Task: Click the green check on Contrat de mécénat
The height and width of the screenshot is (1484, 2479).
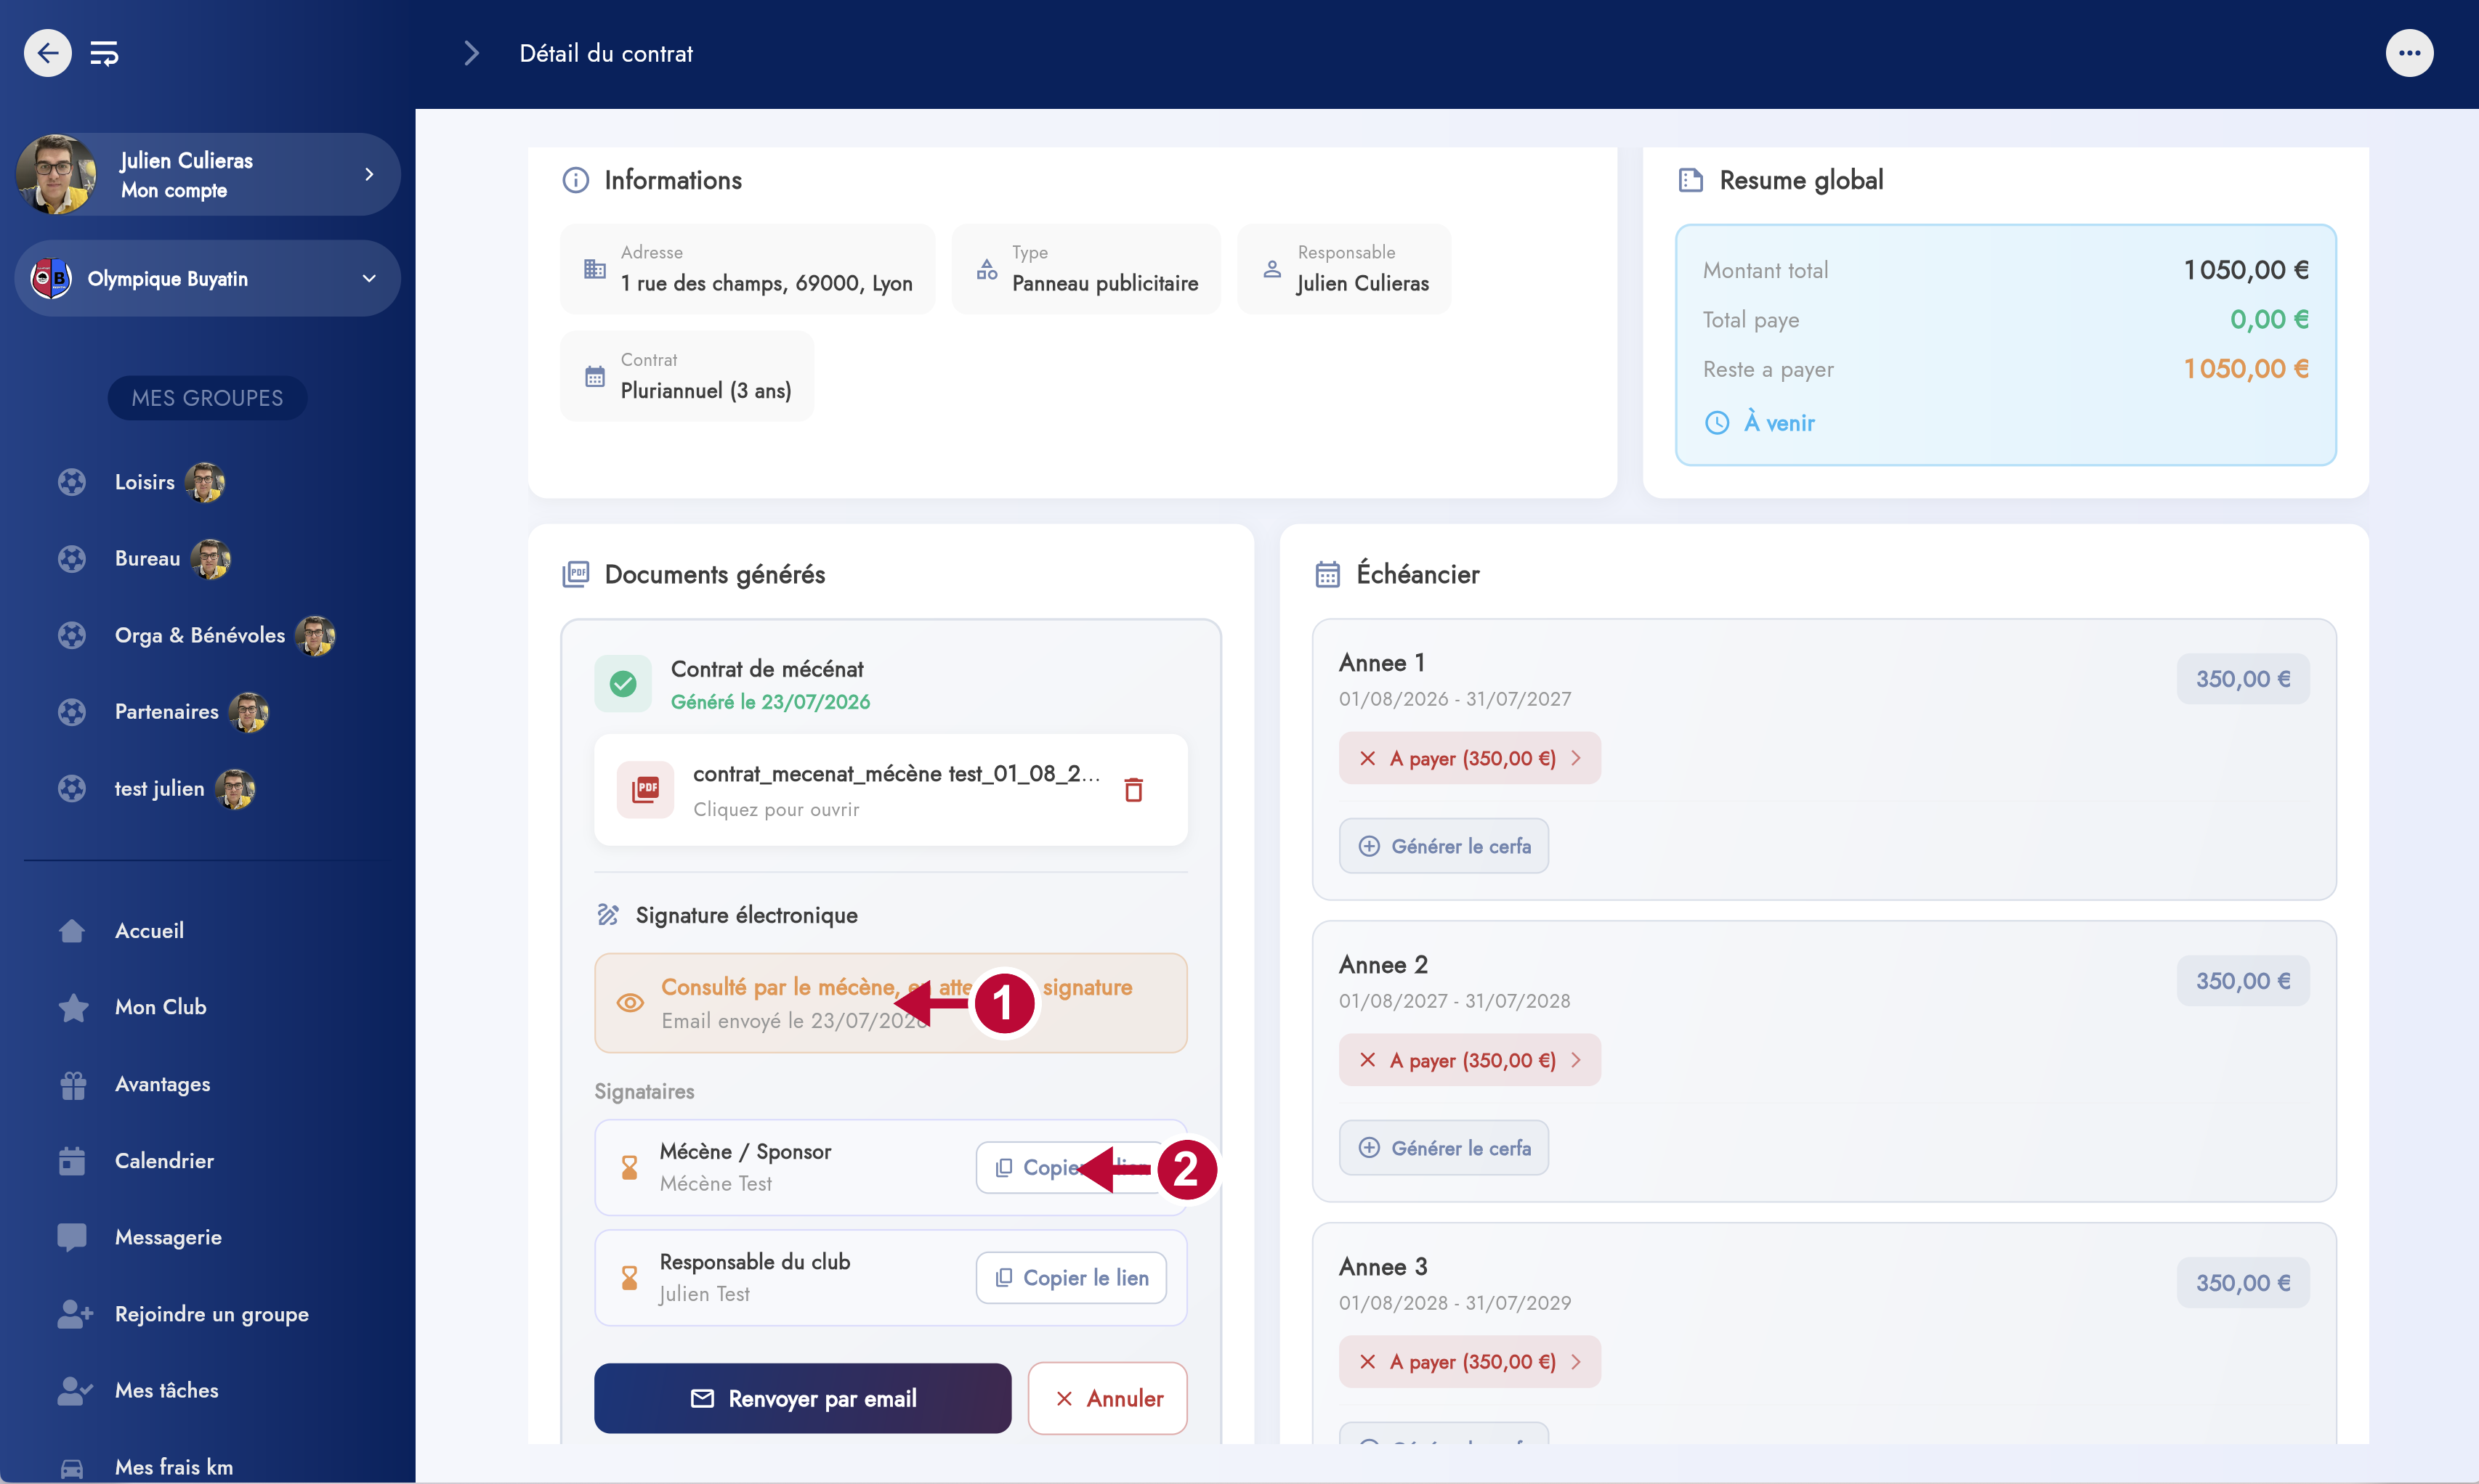Action: click(x=622, y=684)
